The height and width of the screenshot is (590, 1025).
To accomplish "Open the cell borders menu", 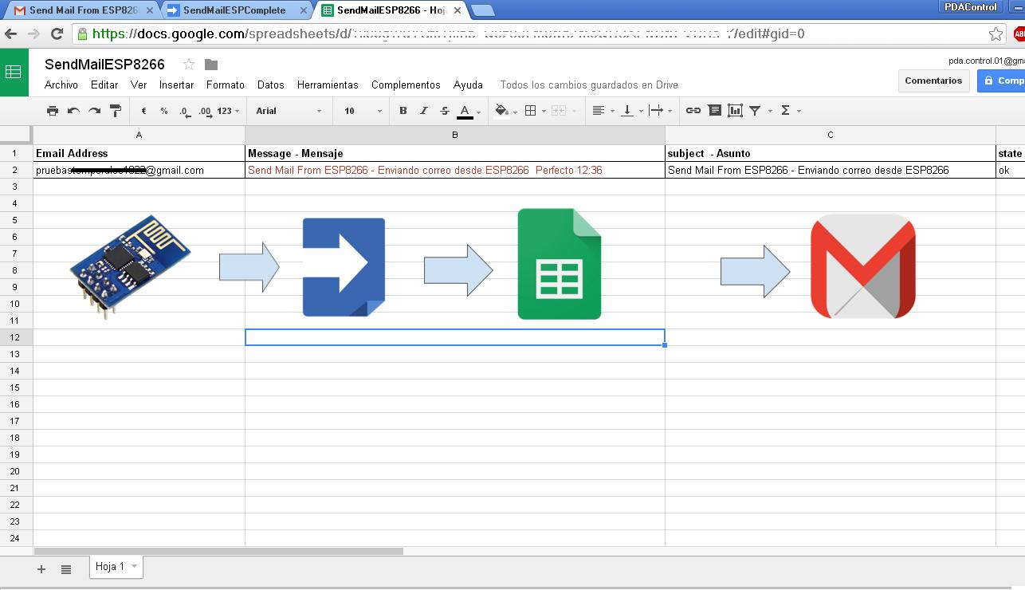I will tap(534, 111).
